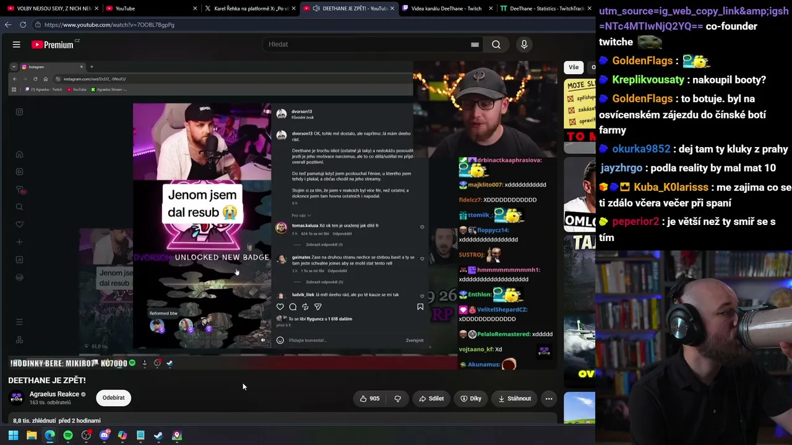Select the DEETHANE JE ZPĚT! YouTube tab
This screenshot has width=792, height=445.
pos(350,9)
